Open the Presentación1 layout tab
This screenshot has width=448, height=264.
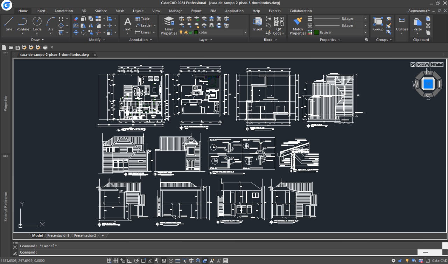(58, 236)
